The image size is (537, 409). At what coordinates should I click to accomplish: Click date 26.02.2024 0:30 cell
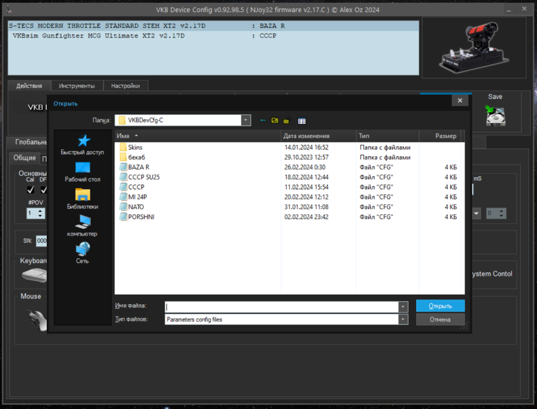(x=305, y=167)
